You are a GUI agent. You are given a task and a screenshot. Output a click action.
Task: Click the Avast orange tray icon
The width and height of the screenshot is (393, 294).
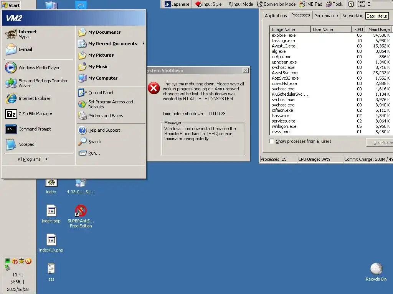(28, 261)
